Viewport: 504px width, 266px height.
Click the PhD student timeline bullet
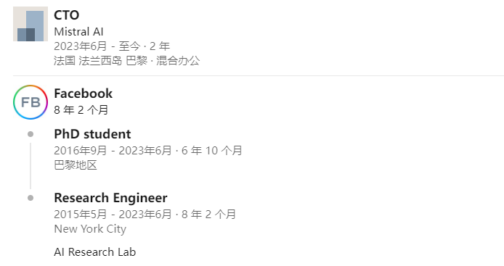[31, 134]
